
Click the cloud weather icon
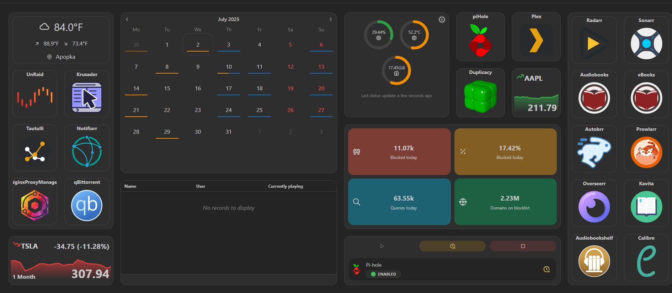point(44,27)
